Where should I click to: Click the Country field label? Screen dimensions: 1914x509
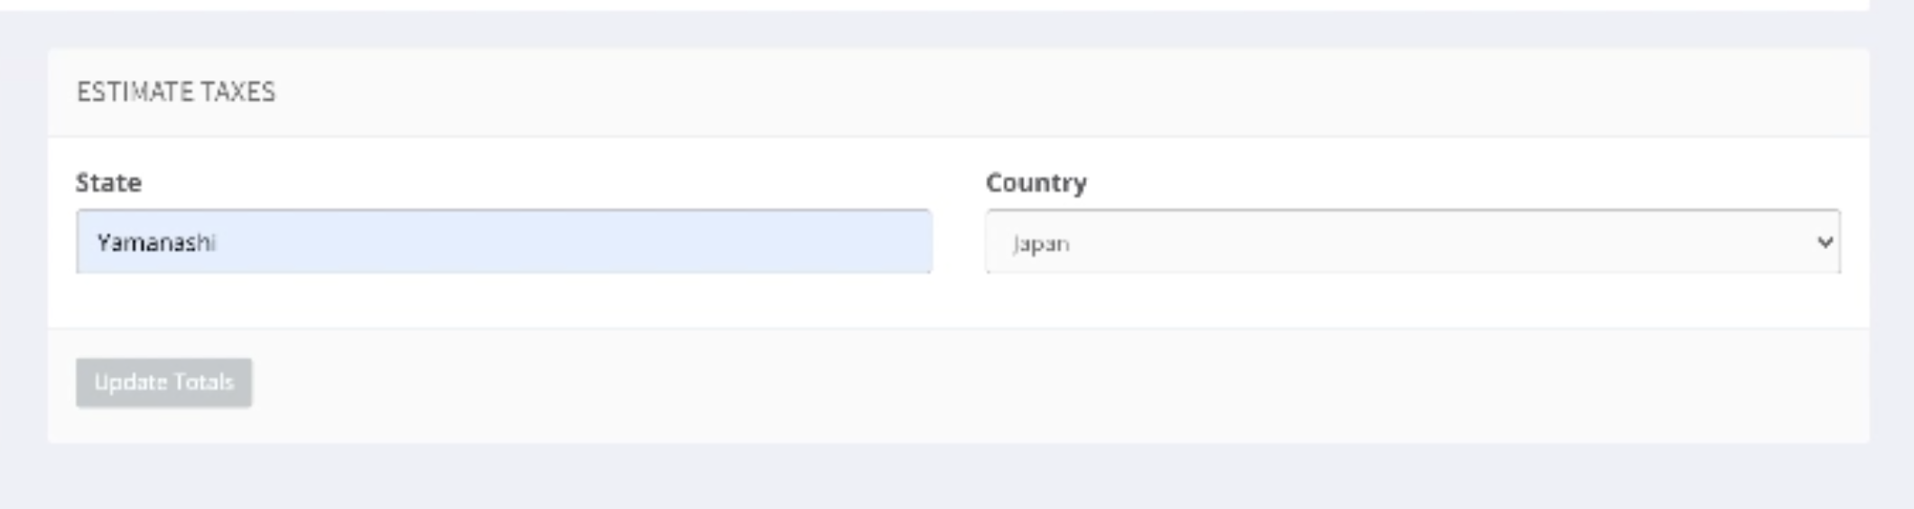click(1036, 182)
